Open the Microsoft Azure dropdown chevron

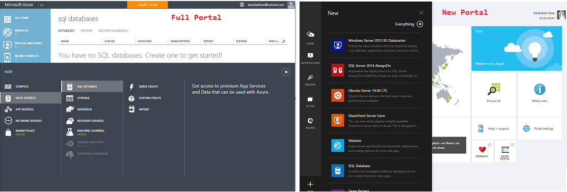42,5
